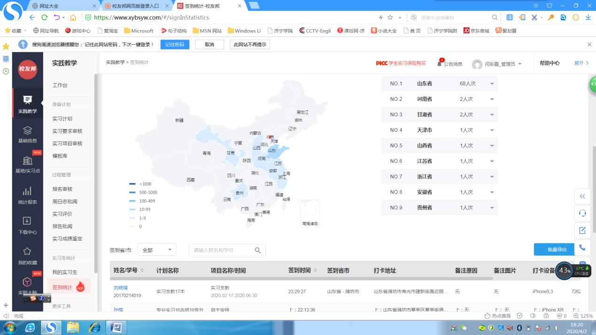Click the floating edit feedback icon
The width and height of the screenshot is (596, 335).
click(x=582, y=230)
